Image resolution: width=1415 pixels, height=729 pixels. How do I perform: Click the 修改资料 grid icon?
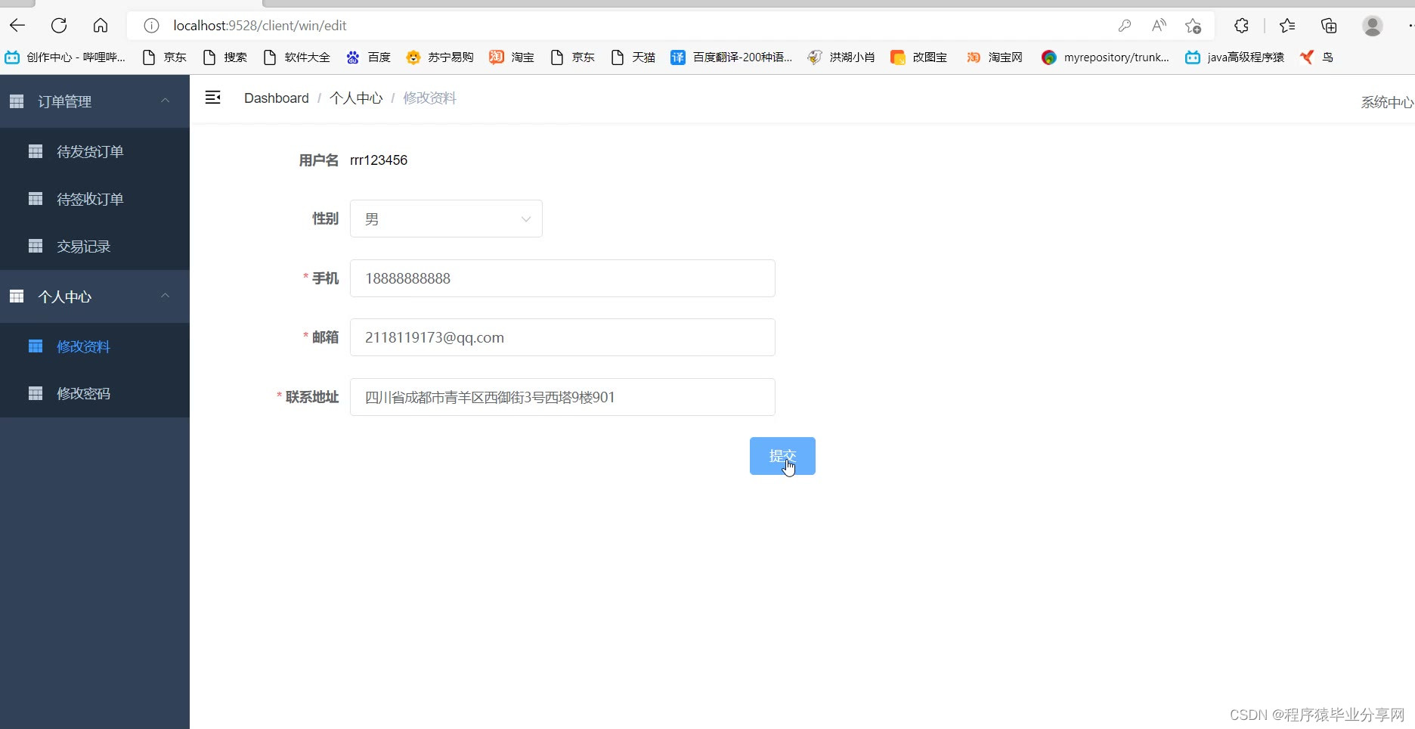pos(36,346)
